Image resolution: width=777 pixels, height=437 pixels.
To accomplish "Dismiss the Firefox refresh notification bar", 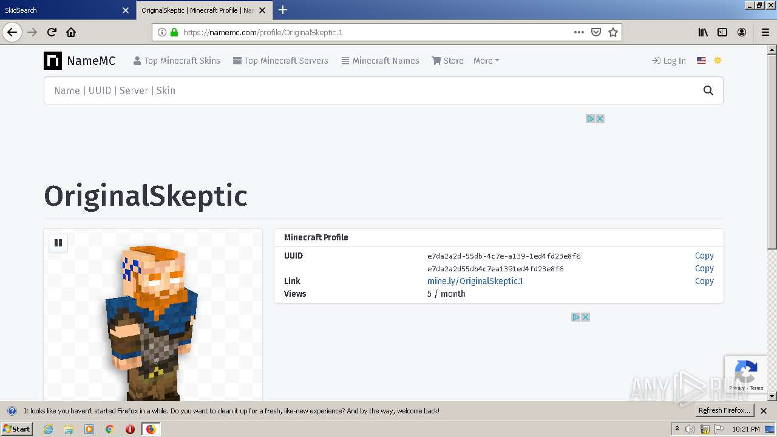I will pyautogui.click(x=764, y=411).
